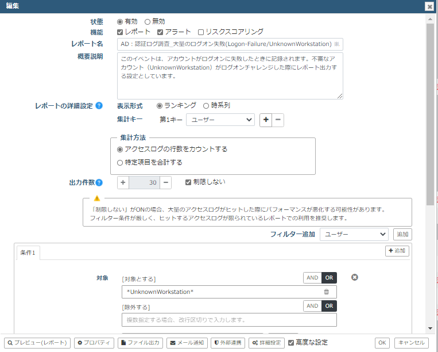Screen dimensions: 438x352
Task: Increase 出力件数 with the plus stepper
Action: point(123,182)
